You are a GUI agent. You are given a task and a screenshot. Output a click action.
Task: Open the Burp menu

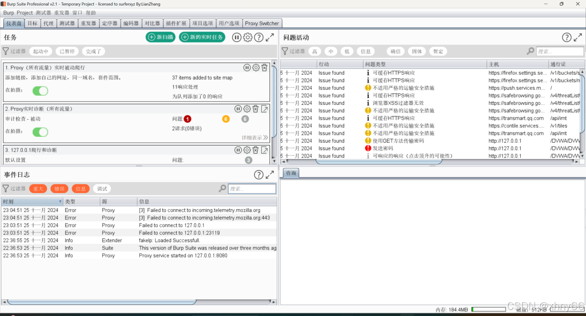point(8,13)
